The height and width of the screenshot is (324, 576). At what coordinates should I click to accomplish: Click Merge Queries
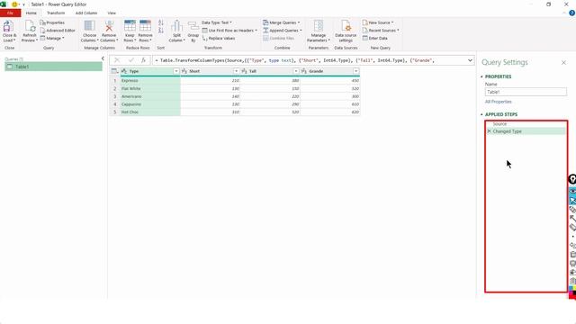point(282,22)
